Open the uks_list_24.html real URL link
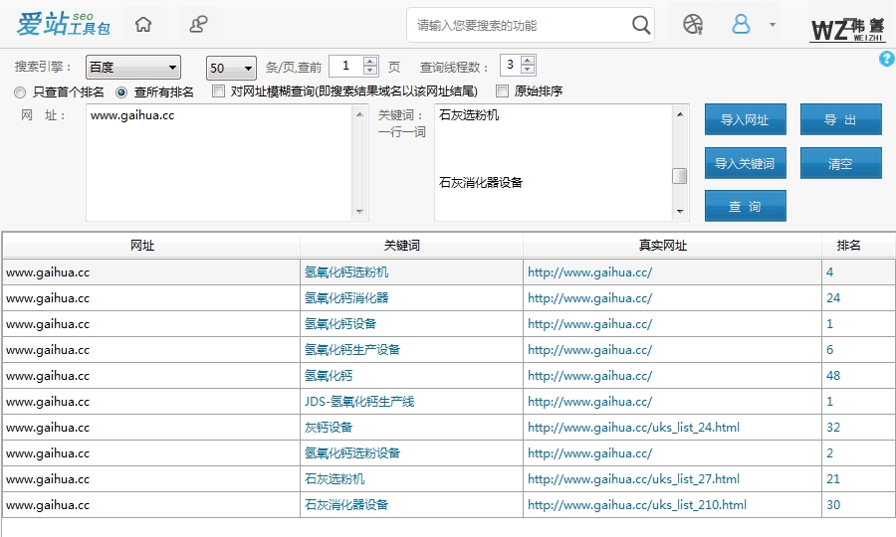Viewport: 896px width, 537px height. pos(633,428)
